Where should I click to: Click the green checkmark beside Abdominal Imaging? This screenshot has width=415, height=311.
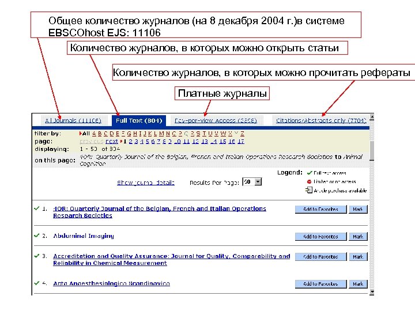(37, 236)
